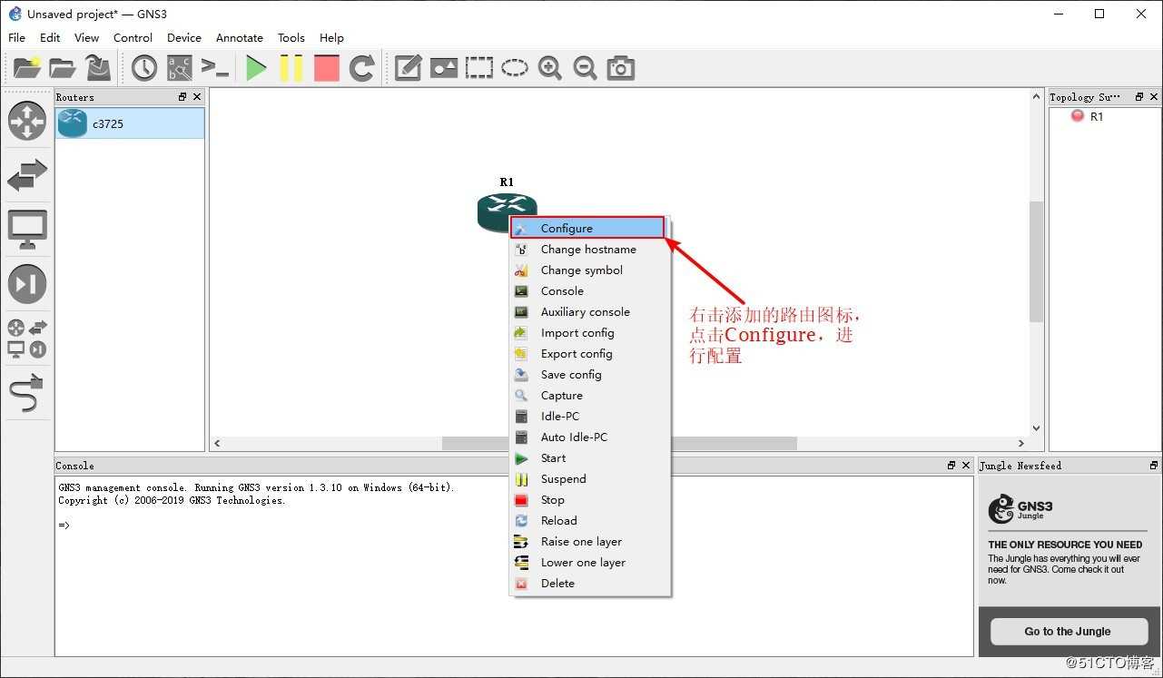Choose Suspend from the context menu

[588, 478]
